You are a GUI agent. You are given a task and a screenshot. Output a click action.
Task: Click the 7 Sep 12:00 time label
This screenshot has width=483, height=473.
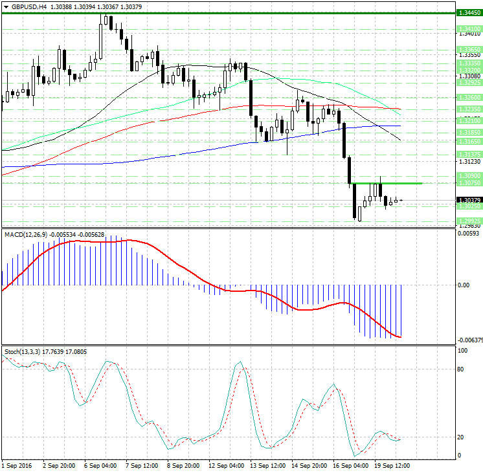point(142,466)
